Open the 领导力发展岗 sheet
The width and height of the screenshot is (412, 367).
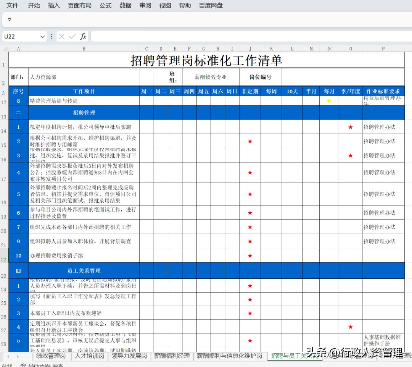tap(130, 356)
